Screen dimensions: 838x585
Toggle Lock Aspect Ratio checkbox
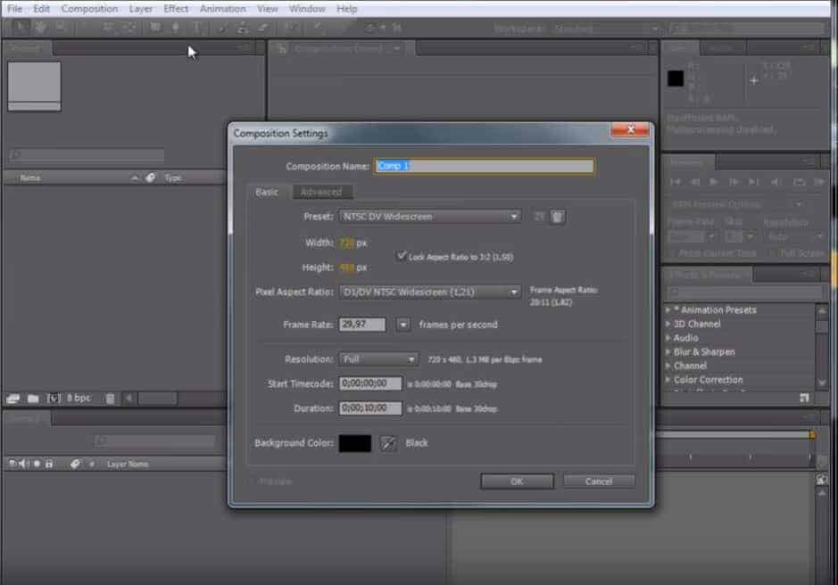[x=402, y=256]
